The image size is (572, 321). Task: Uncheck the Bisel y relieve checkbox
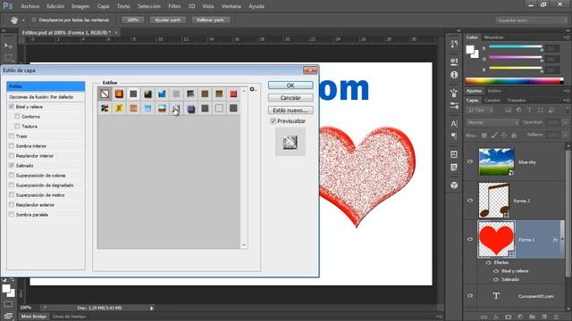pos(12,107)
